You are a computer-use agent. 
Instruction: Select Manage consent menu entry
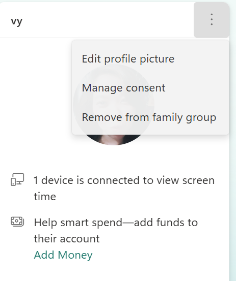tap(150, 88)
